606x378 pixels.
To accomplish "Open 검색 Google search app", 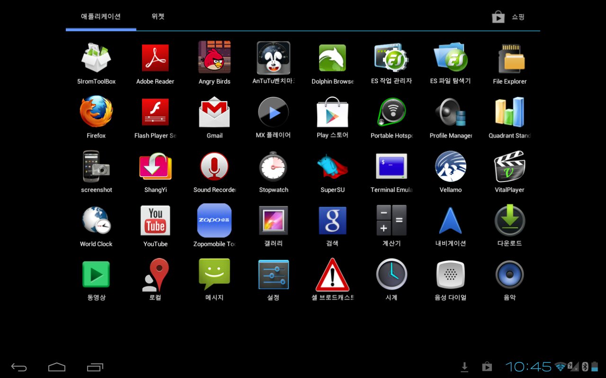I will (332, 226).
